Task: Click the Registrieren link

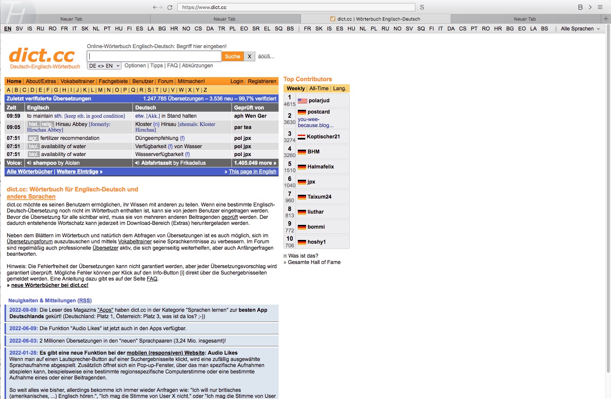Action: click(x=262, y=81)
